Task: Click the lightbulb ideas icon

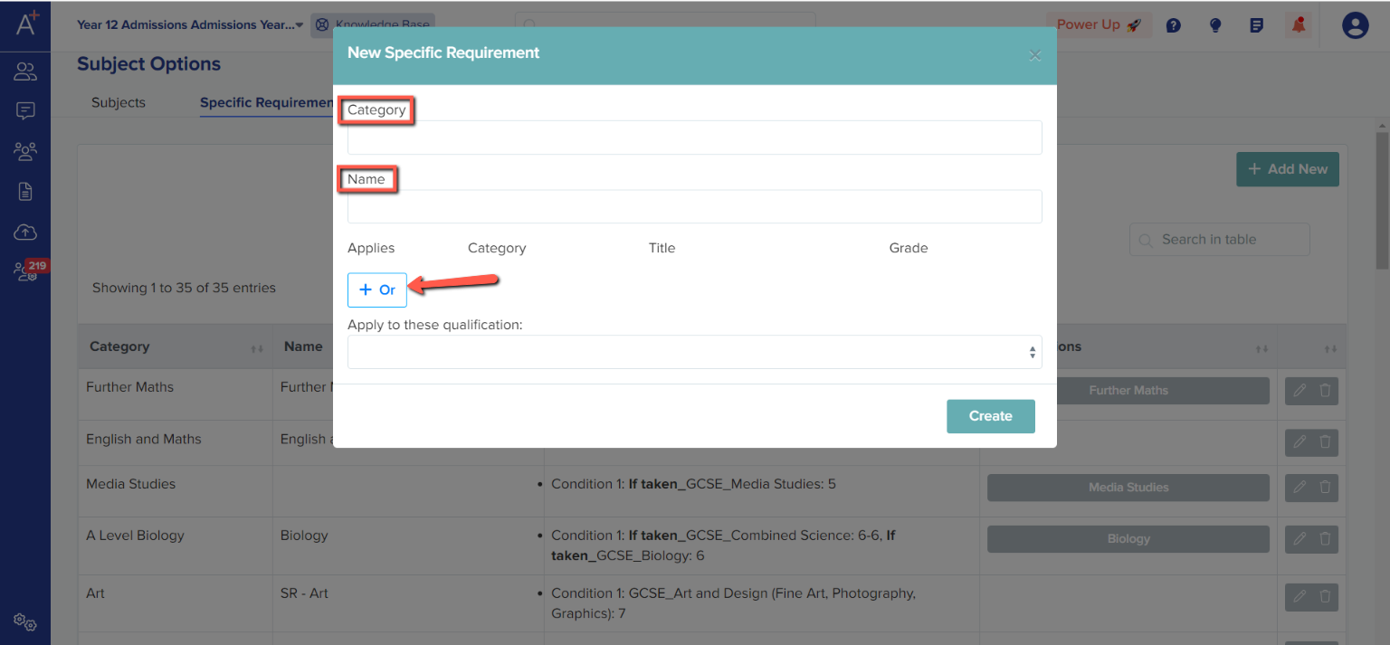Action: point(1215,25)
